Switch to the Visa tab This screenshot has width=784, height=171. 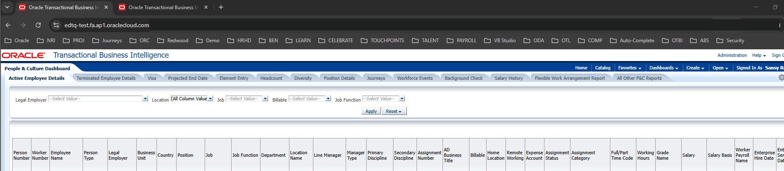tap(152, 78)
